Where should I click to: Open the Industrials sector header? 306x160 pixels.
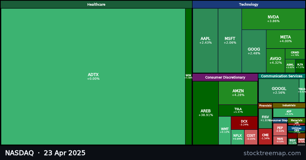tap(289, 105)
